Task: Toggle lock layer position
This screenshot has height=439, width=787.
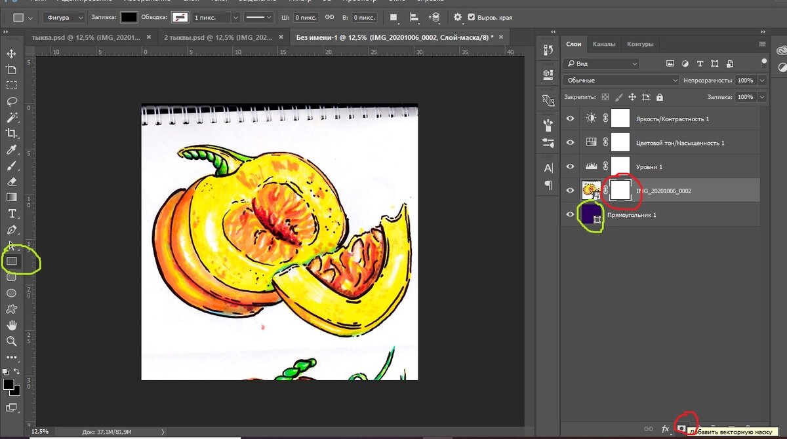Action: (632, 97)
